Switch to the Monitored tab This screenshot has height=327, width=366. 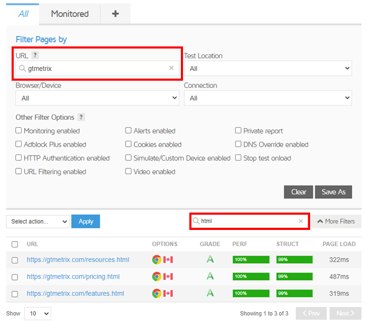point(70,14)
